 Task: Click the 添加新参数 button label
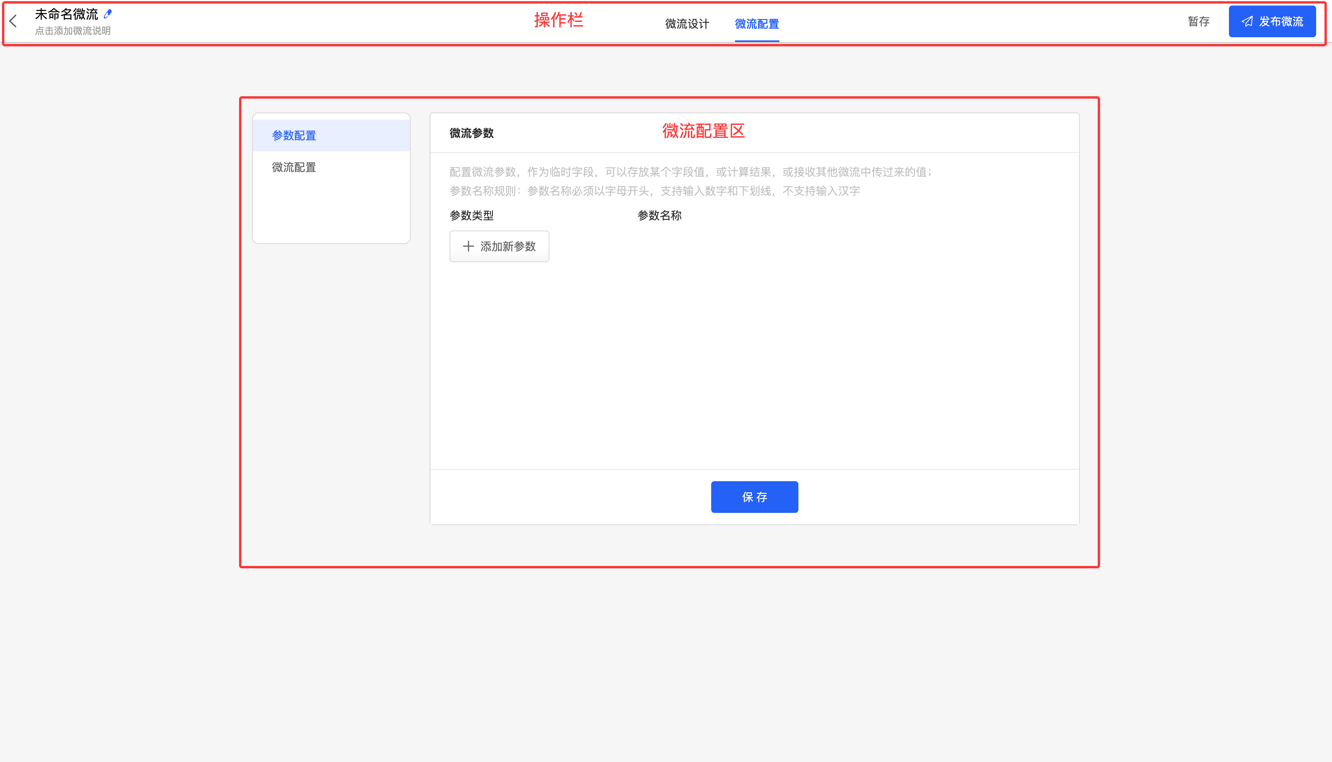click(507, 246)
